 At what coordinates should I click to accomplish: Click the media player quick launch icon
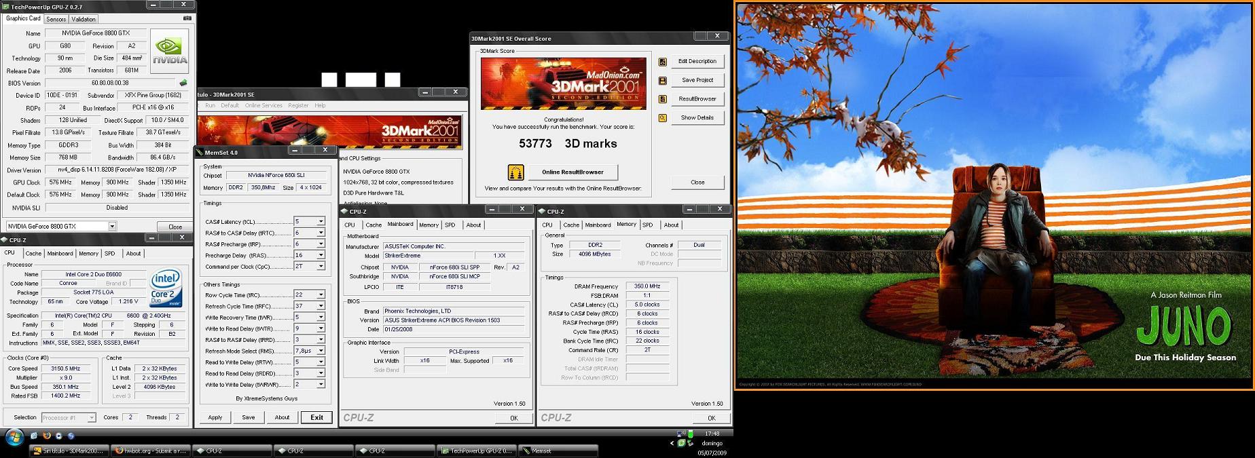[58, 436]
